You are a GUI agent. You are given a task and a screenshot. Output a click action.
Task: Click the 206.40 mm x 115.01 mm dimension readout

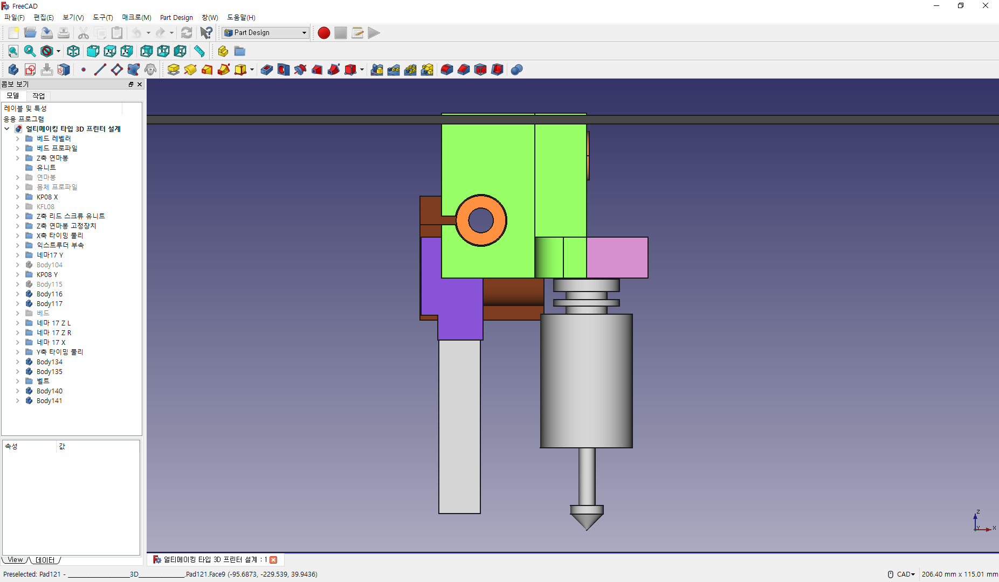(959, 574)
